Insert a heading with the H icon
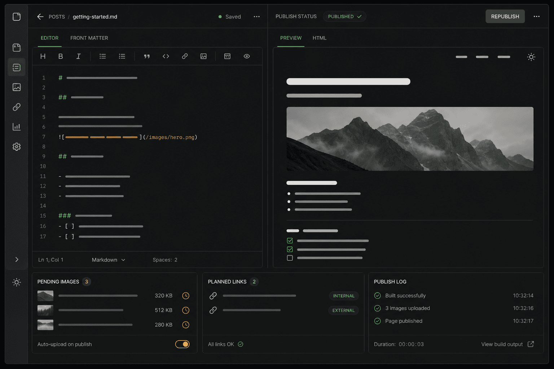 [x=43, y=56]
